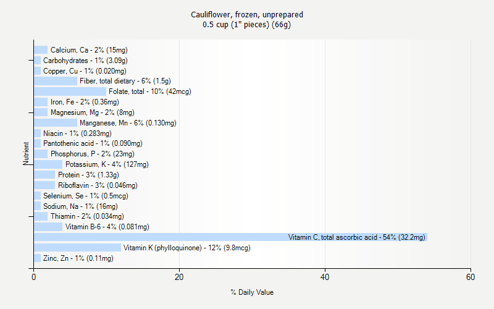Click the 'Selenium, Se - 1% (0.5mcg)' label

(x=86, y=196)
